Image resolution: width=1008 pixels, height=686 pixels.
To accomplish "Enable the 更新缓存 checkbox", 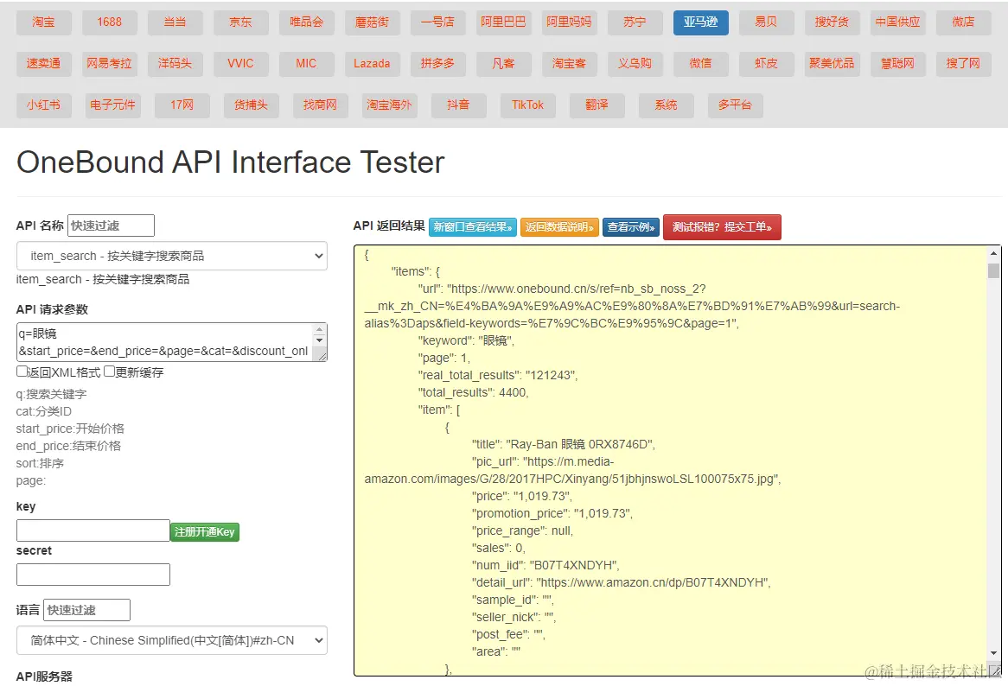I will coord(110,372).
